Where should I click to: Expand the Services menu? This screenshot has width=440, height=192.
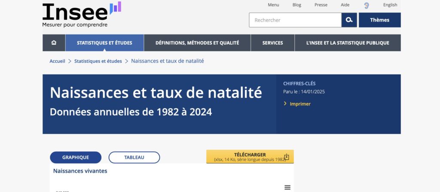tap(272, 43)
